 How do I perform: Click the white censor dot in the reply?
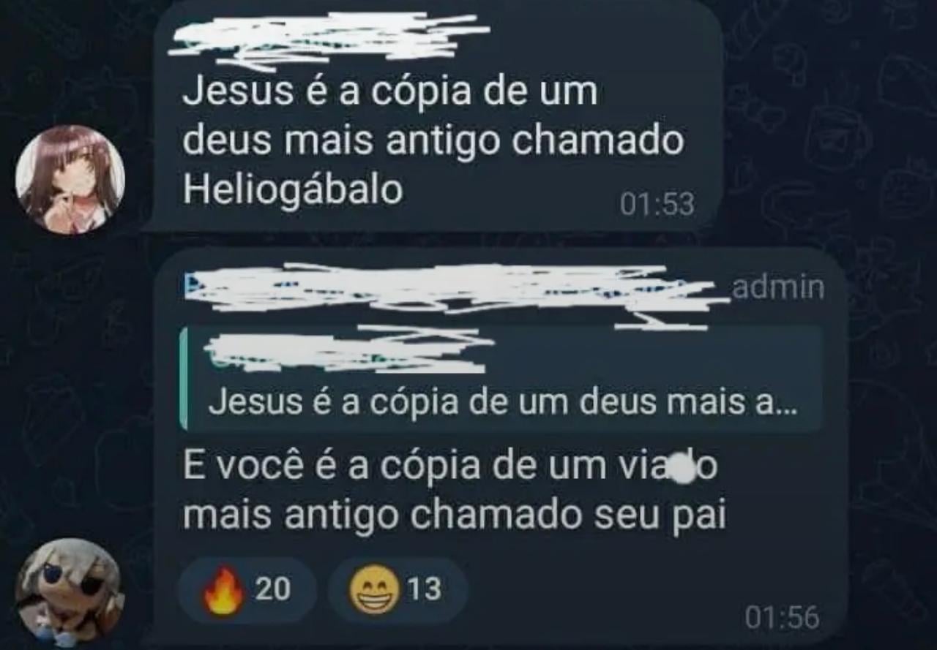(x=682, y=468)
